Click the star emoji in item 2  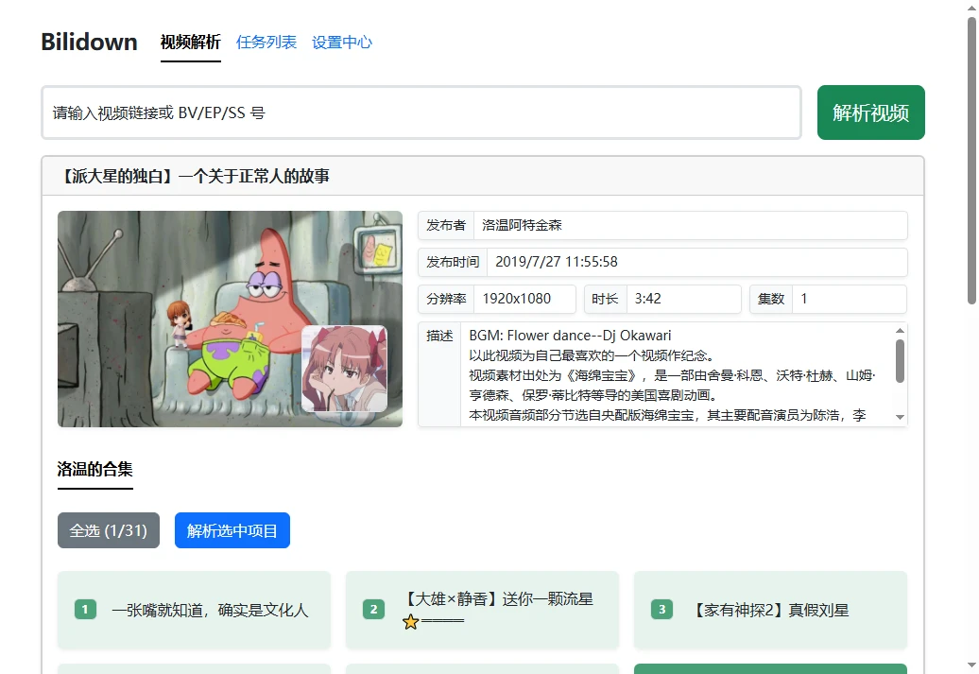410,622
